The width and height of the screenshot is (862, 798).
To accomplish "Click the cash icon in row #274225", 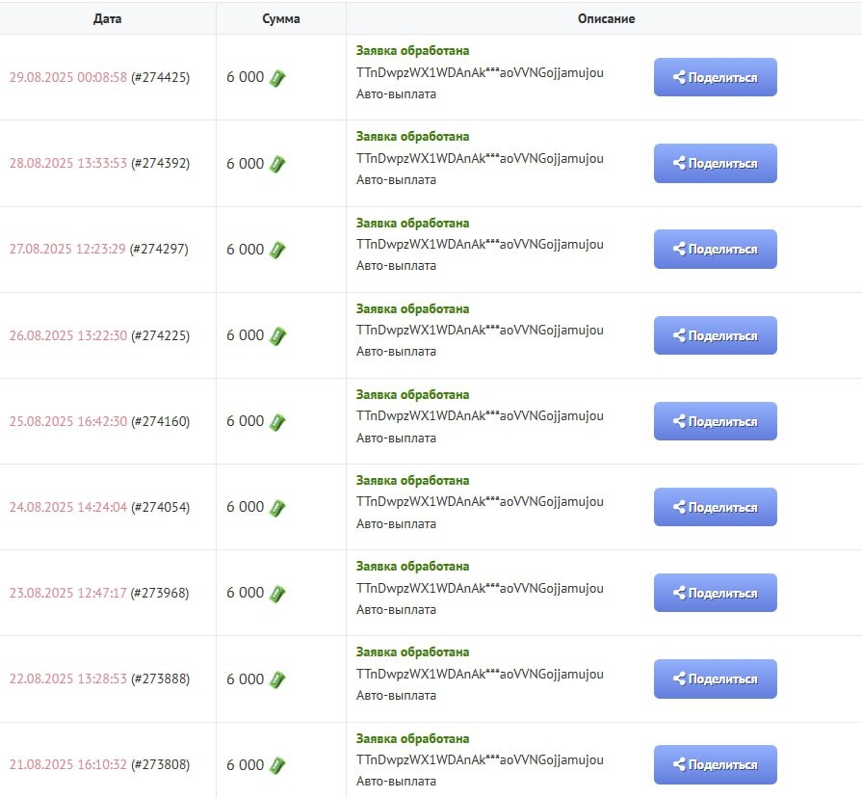I will pos(277,335).
